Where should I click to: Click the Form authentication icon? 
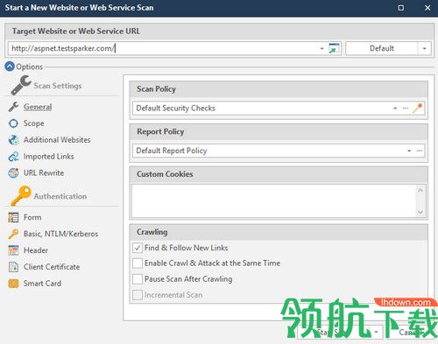[x=13, y=217]
